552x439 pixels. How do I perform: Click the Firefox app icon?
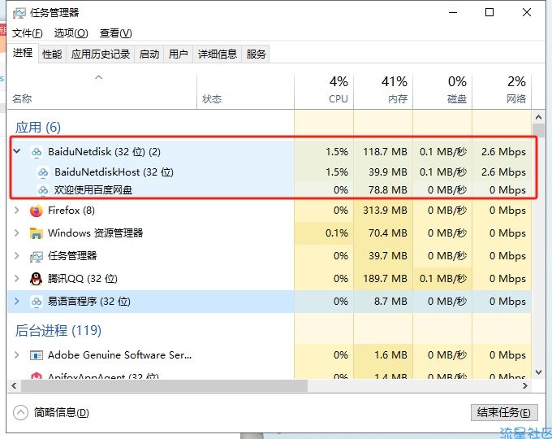(x=37, y=211)
